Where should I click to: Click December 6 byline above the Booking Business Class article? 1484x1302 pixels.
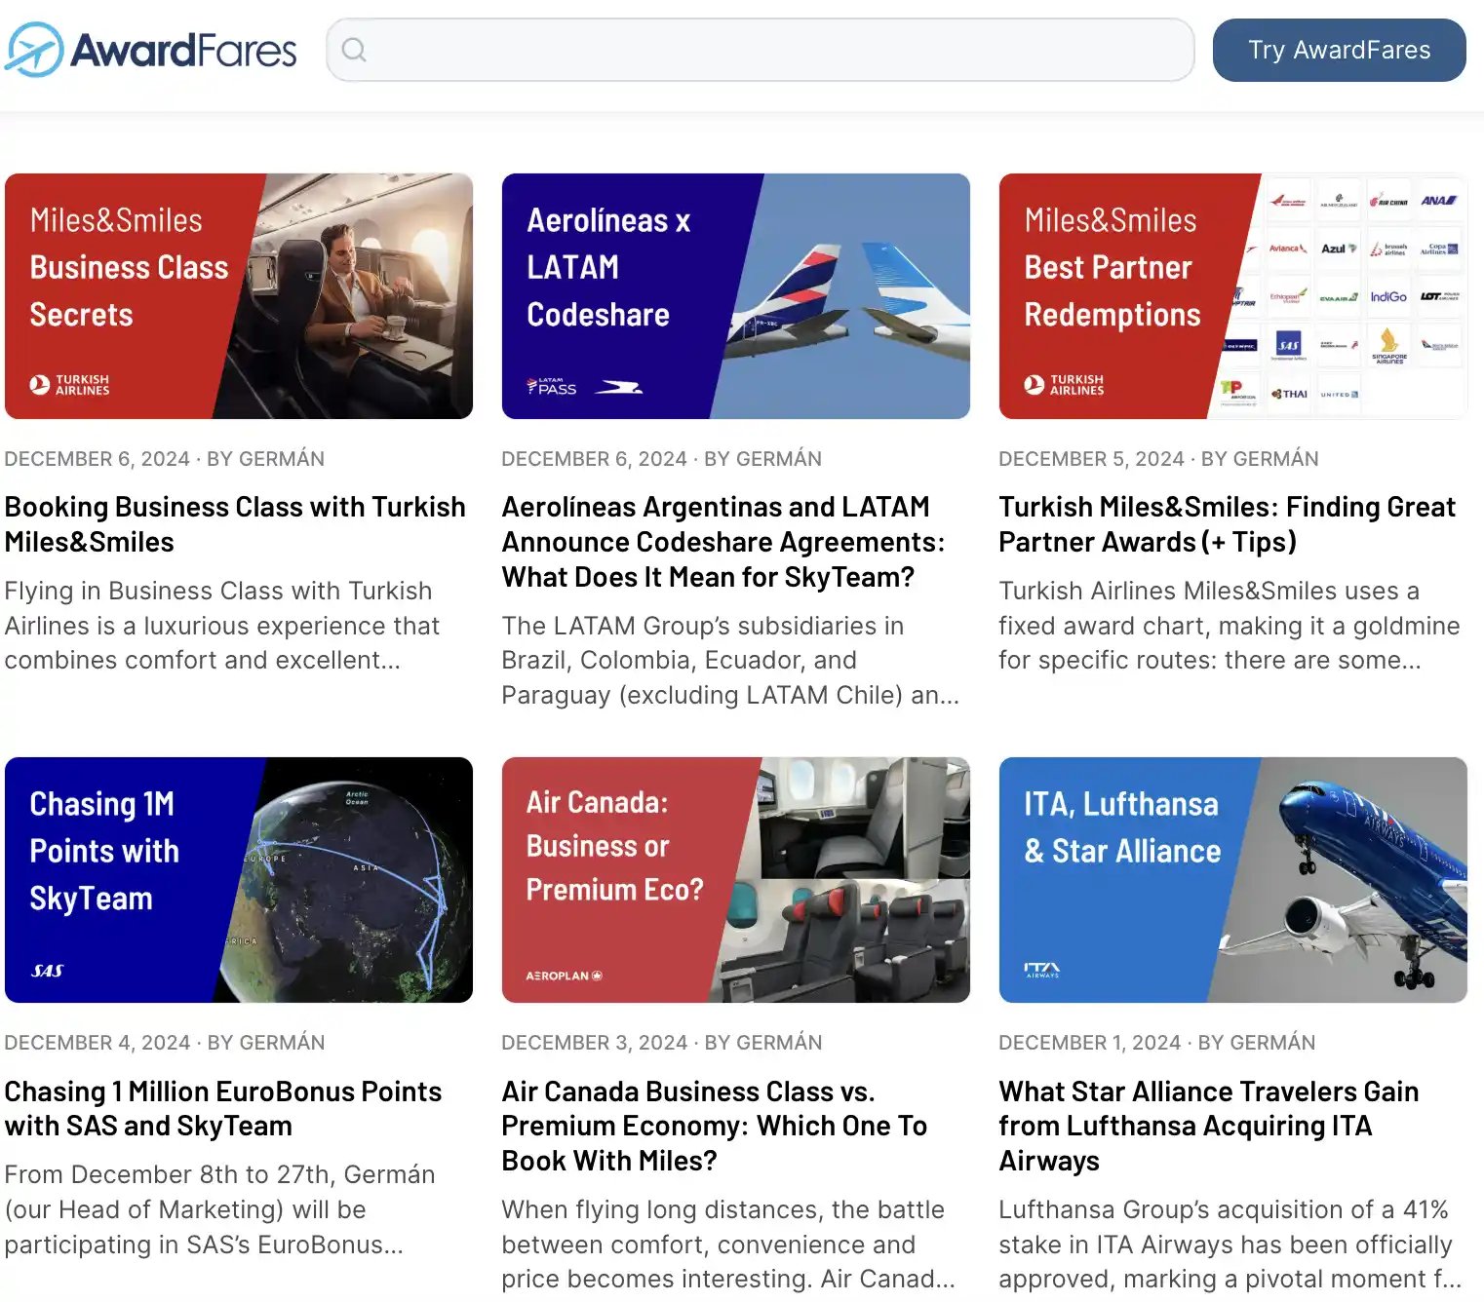coord(165,459)
